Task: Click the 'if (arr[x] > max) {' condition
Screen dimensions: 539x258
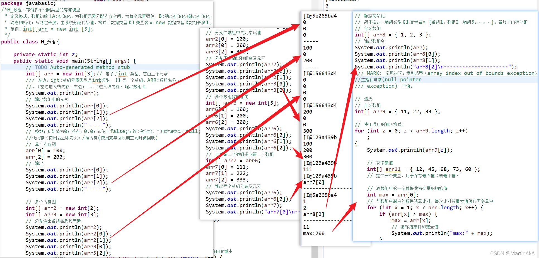Action: [408, 214]
